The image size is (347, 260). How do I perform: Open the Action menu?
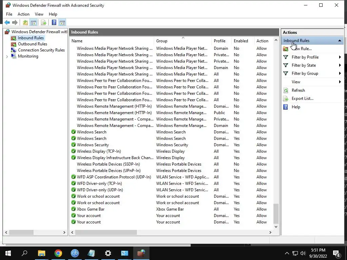pyautogui.click(x=23, y=14)
